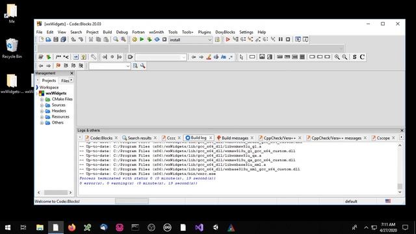The image size is (416, 234).
Task: Click the Rebuild icon
Action: click(x=157, y=40)
